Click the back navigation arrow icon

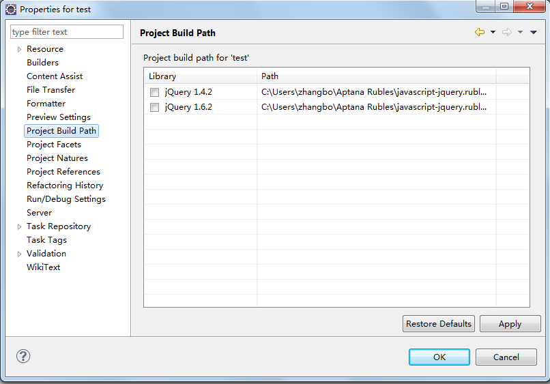tap(480, 32)
